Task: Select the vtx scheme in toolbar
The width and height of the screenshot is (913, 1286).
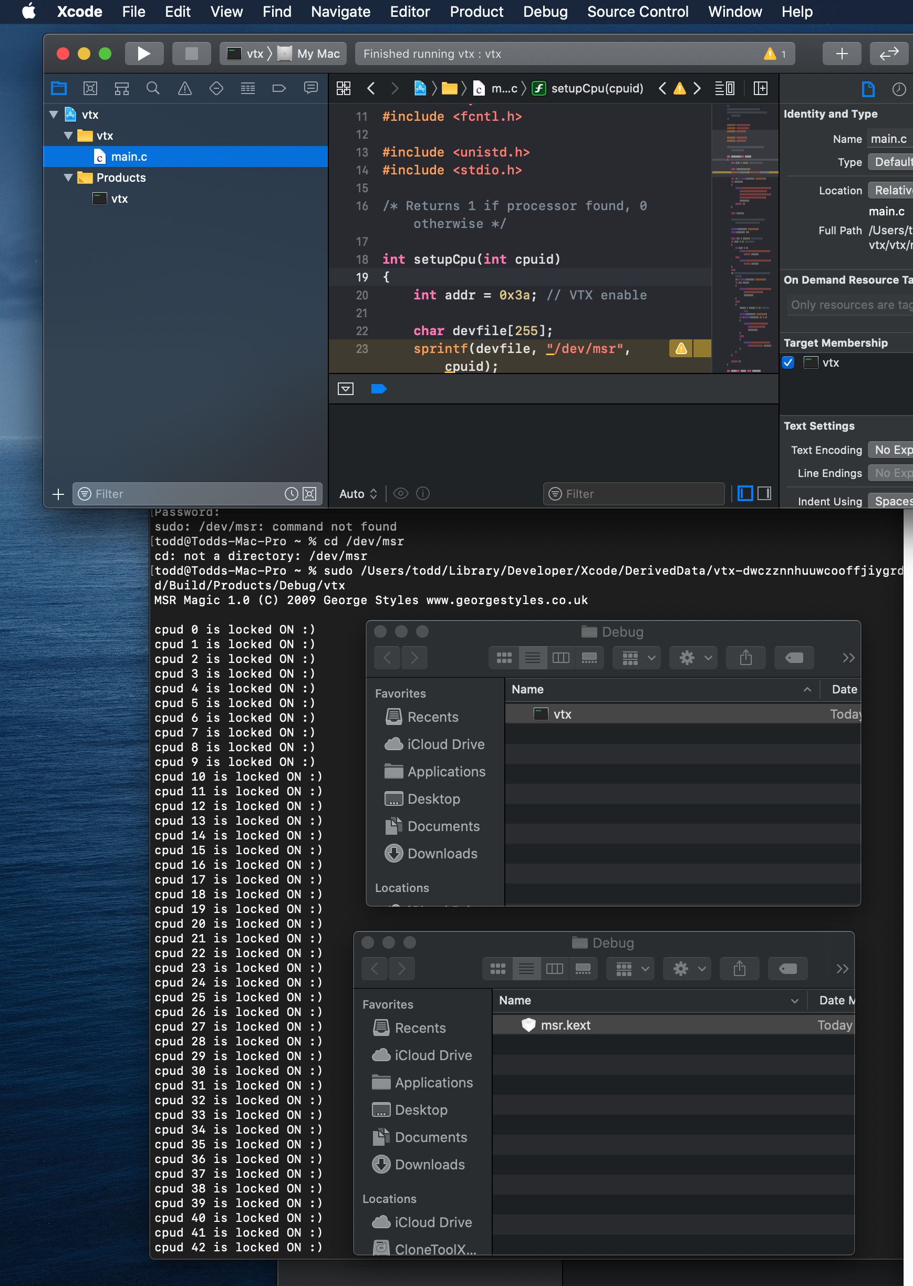Action: coord(246,54)
